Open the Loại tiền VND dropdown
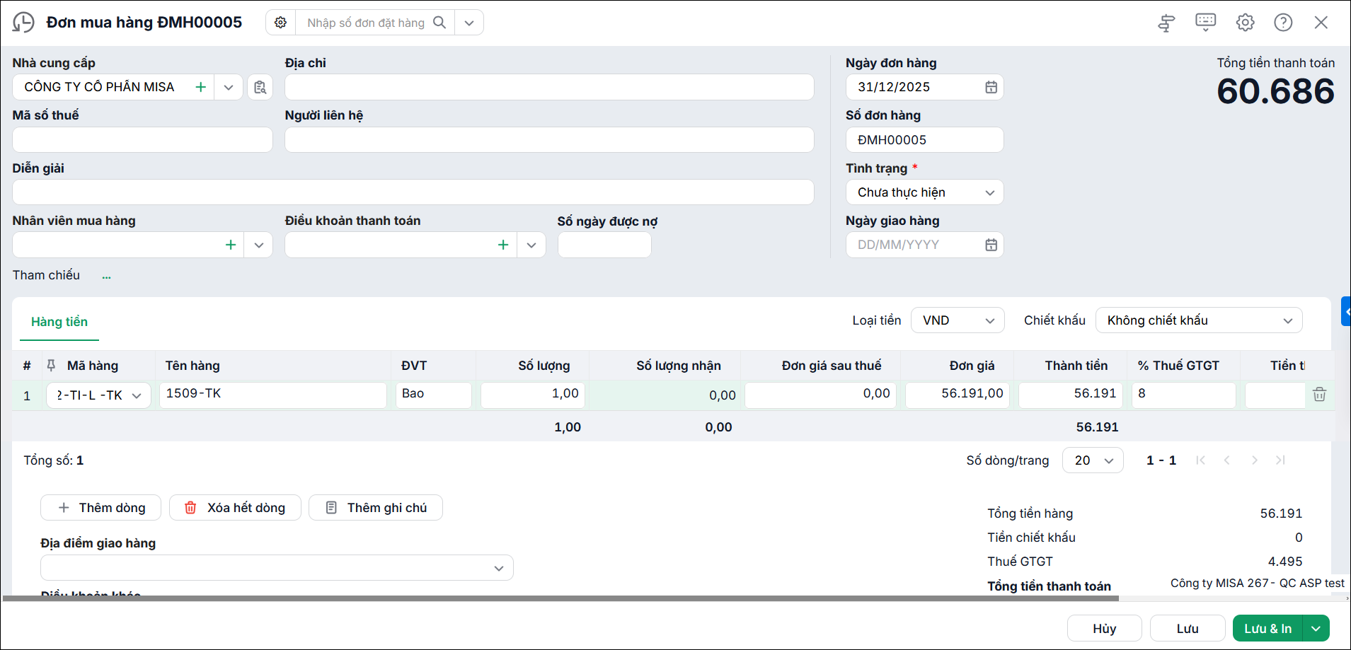Image resolution: width=1351 pixels, height=650 pixels. [958, 320]
